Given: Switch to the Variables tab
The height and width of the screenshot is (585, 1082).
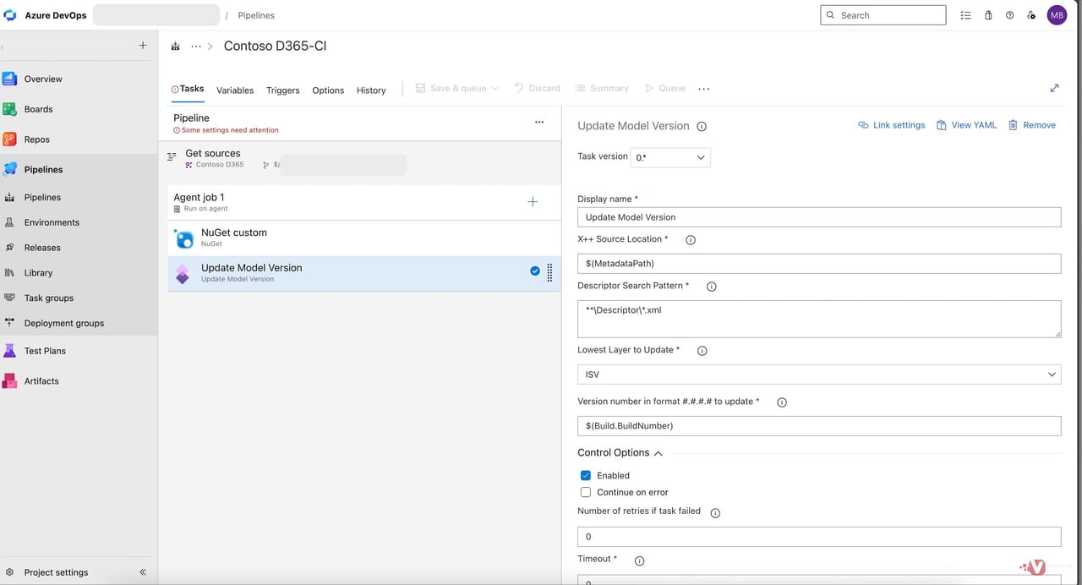Looking at the screenshot, I should tap(235, 90).
